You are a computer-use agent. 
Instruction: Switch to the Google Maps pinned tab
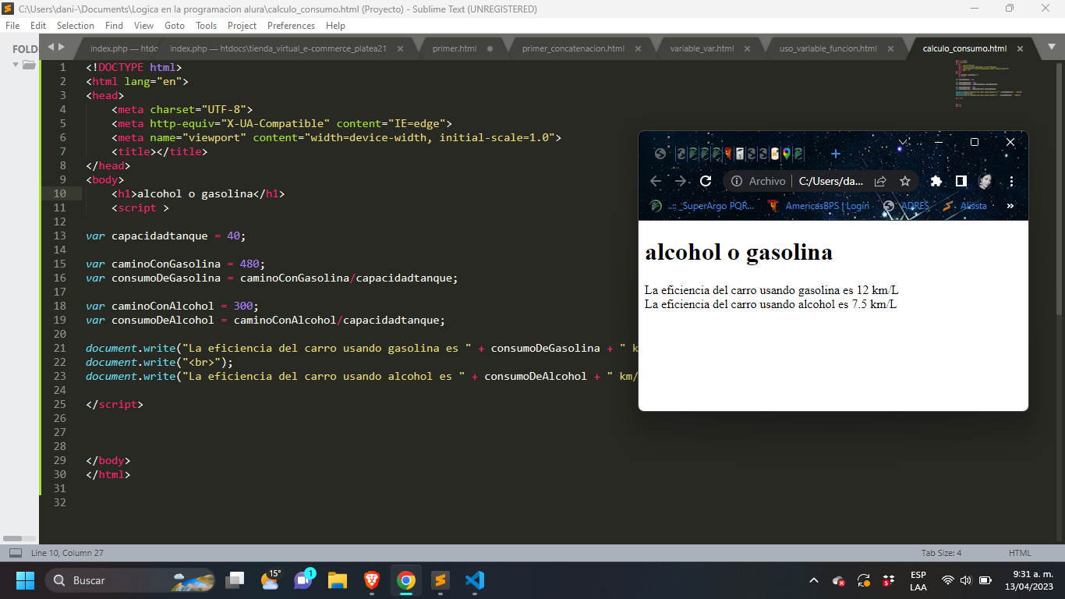[x=787, y=154]
